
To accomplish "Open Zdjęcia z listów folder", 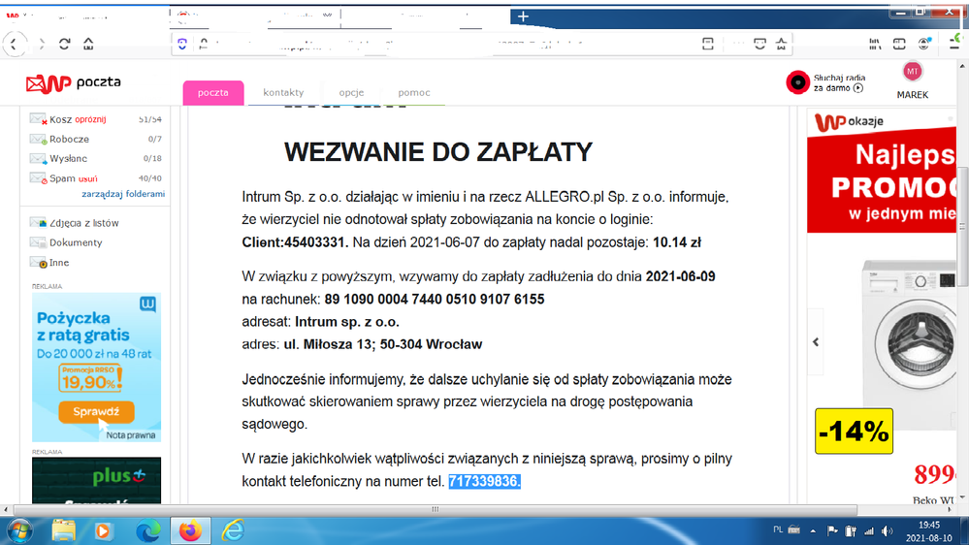I will point(83,223).
